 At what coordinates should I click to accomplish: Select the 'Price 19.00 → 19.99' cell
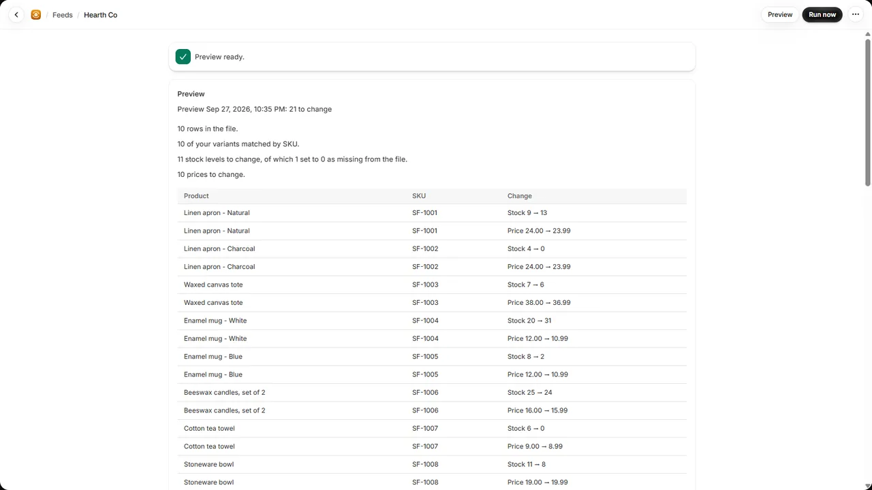tap(538, 483)
